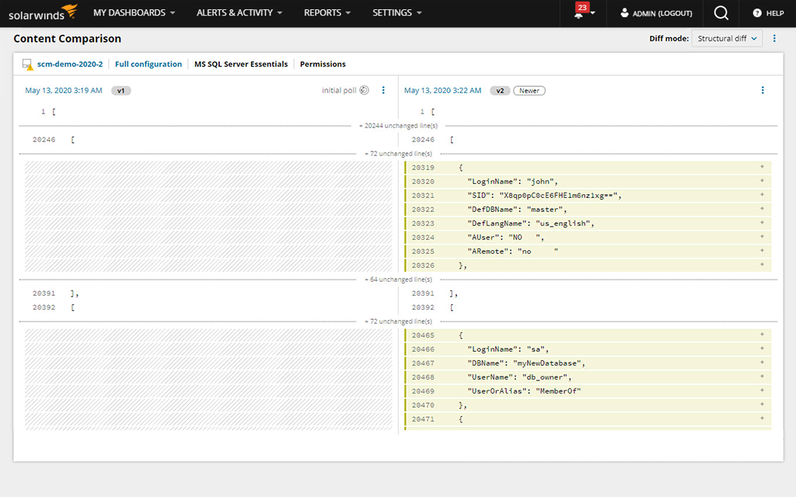796x497 pixels.
Task: Click the Newer label on the v2 version
Action: click(x=529, y=90)
